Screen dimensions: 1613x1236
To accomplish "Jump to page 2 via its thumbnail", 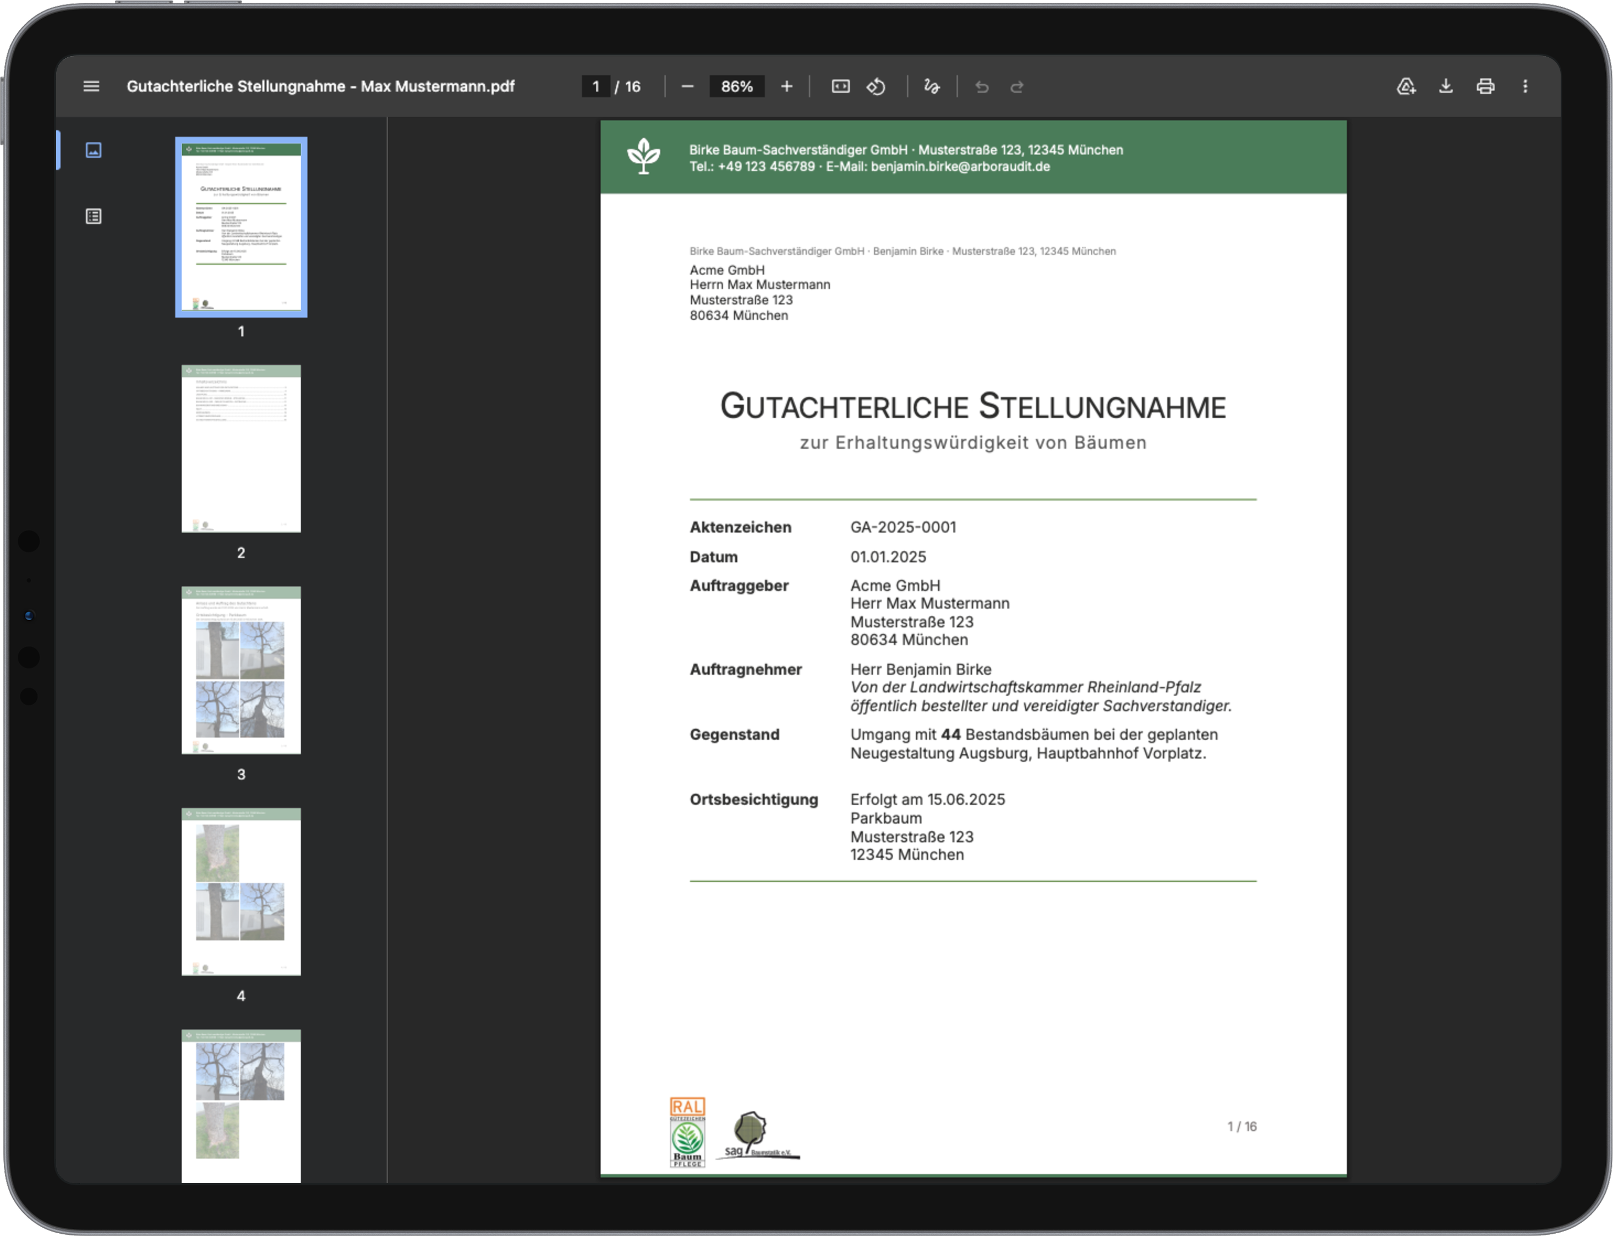I will click(240, 449).
